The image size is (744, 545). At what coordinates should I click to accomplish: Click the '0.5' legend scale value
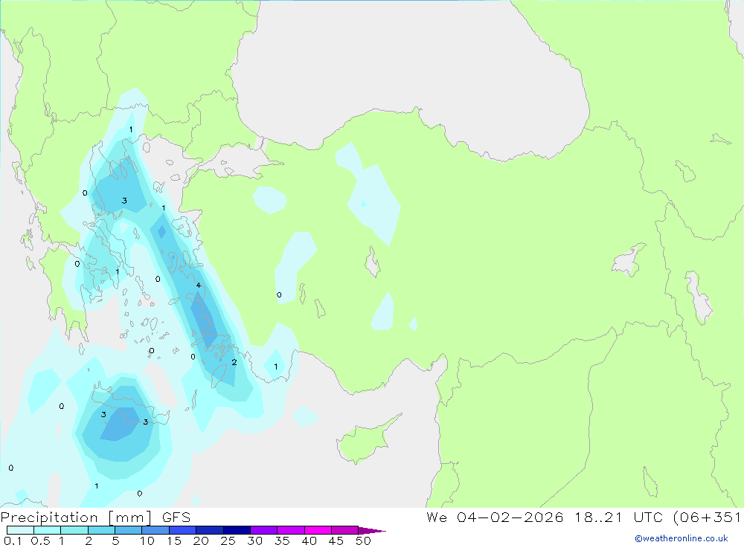click(x=40, y=541)
